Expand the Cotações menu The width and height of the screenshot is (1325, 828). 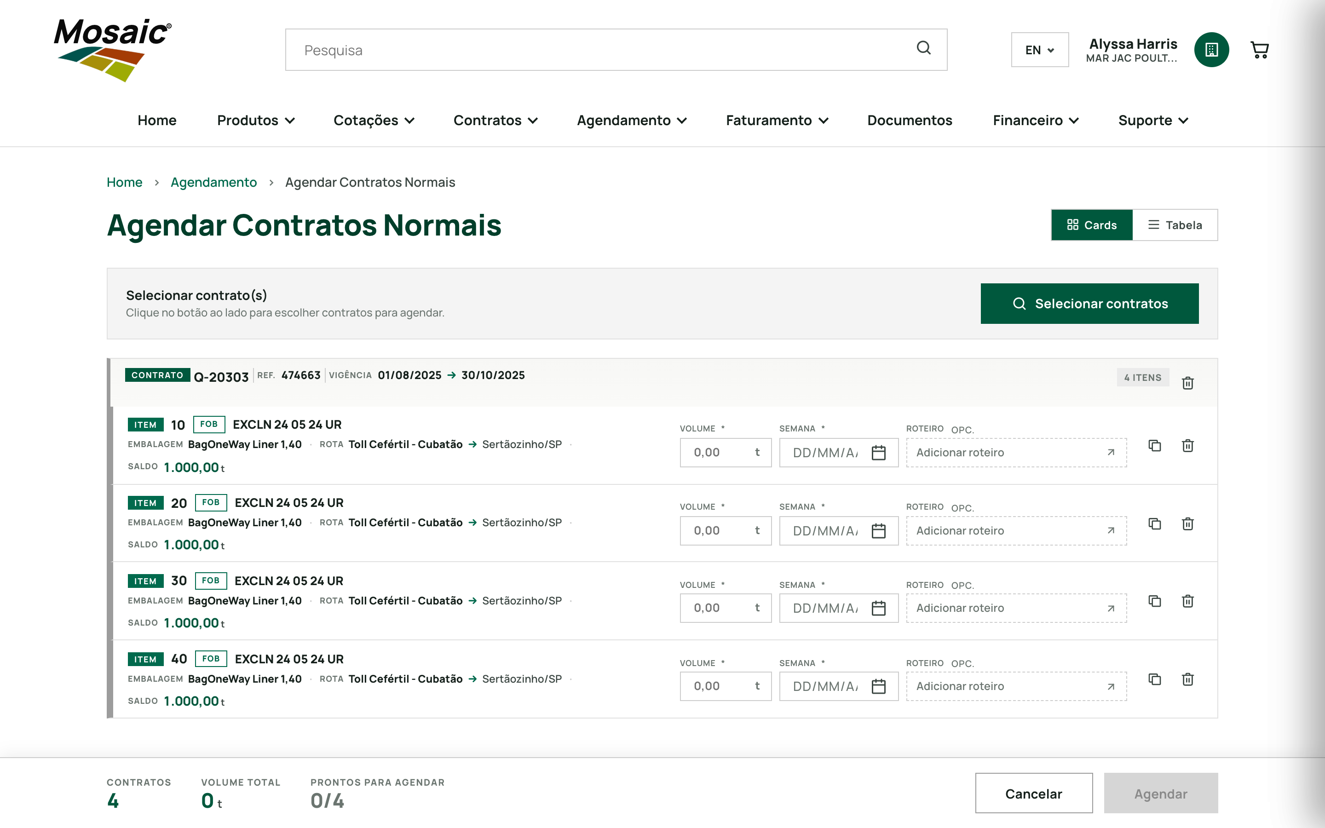coord(374,121)
